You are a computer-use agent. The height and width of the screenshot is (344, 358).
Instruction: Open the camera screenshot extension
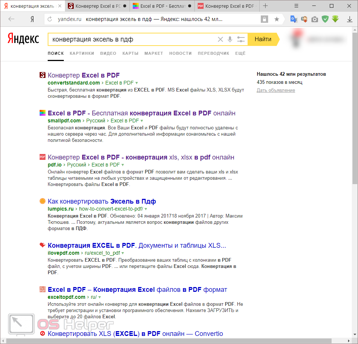[315, 19]
